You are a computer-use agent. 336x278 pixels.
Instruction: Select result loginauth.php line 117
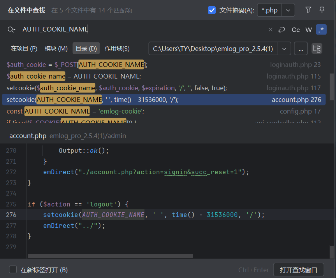click(164, 88)
